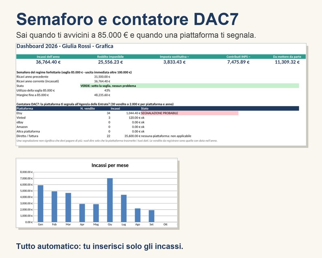The image size is (322, 258).
Task: Click the 4,000.00 € axis label
Action: [26, 197]
